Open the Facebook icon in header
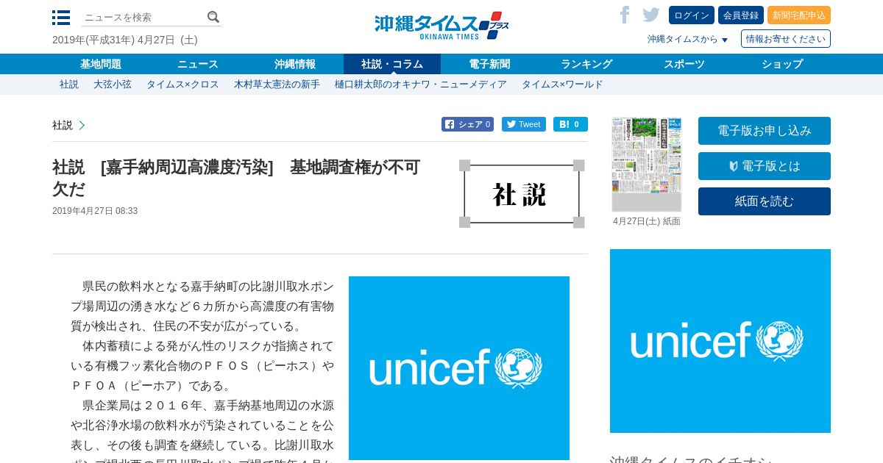The width and height of the screenshot is (883, 463). tap(625, 15)
